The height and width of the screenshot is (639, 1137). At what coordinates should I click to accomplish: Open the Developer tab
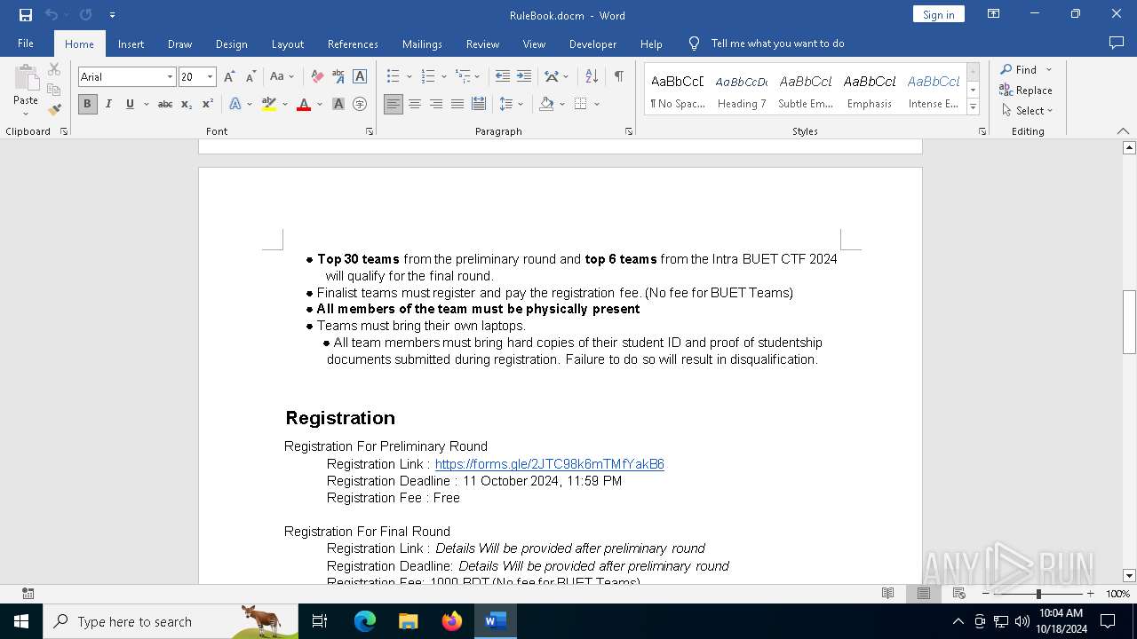592,43
